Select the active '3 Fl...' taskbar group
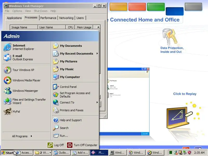The image size is (208, 156). point(99,153)
